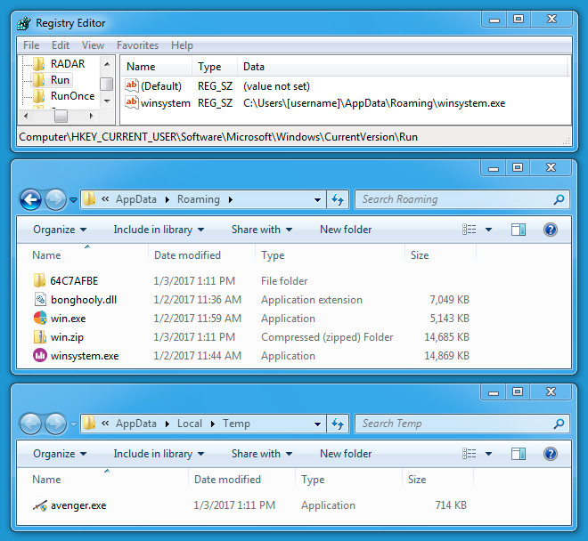Open Share with dropdown in Roaming window
The height and width of the screenshot is (541, 588).
click(x=262, y=230)
